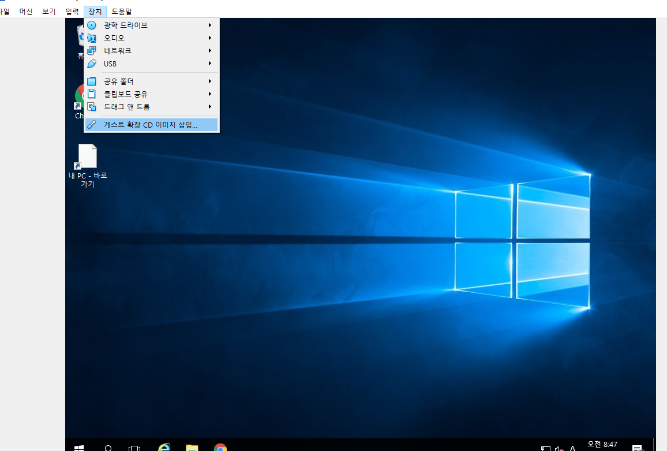Expand the 공유 폴더 submenu arrow
This screenshot has height=451, width=667.
(209, 81)
